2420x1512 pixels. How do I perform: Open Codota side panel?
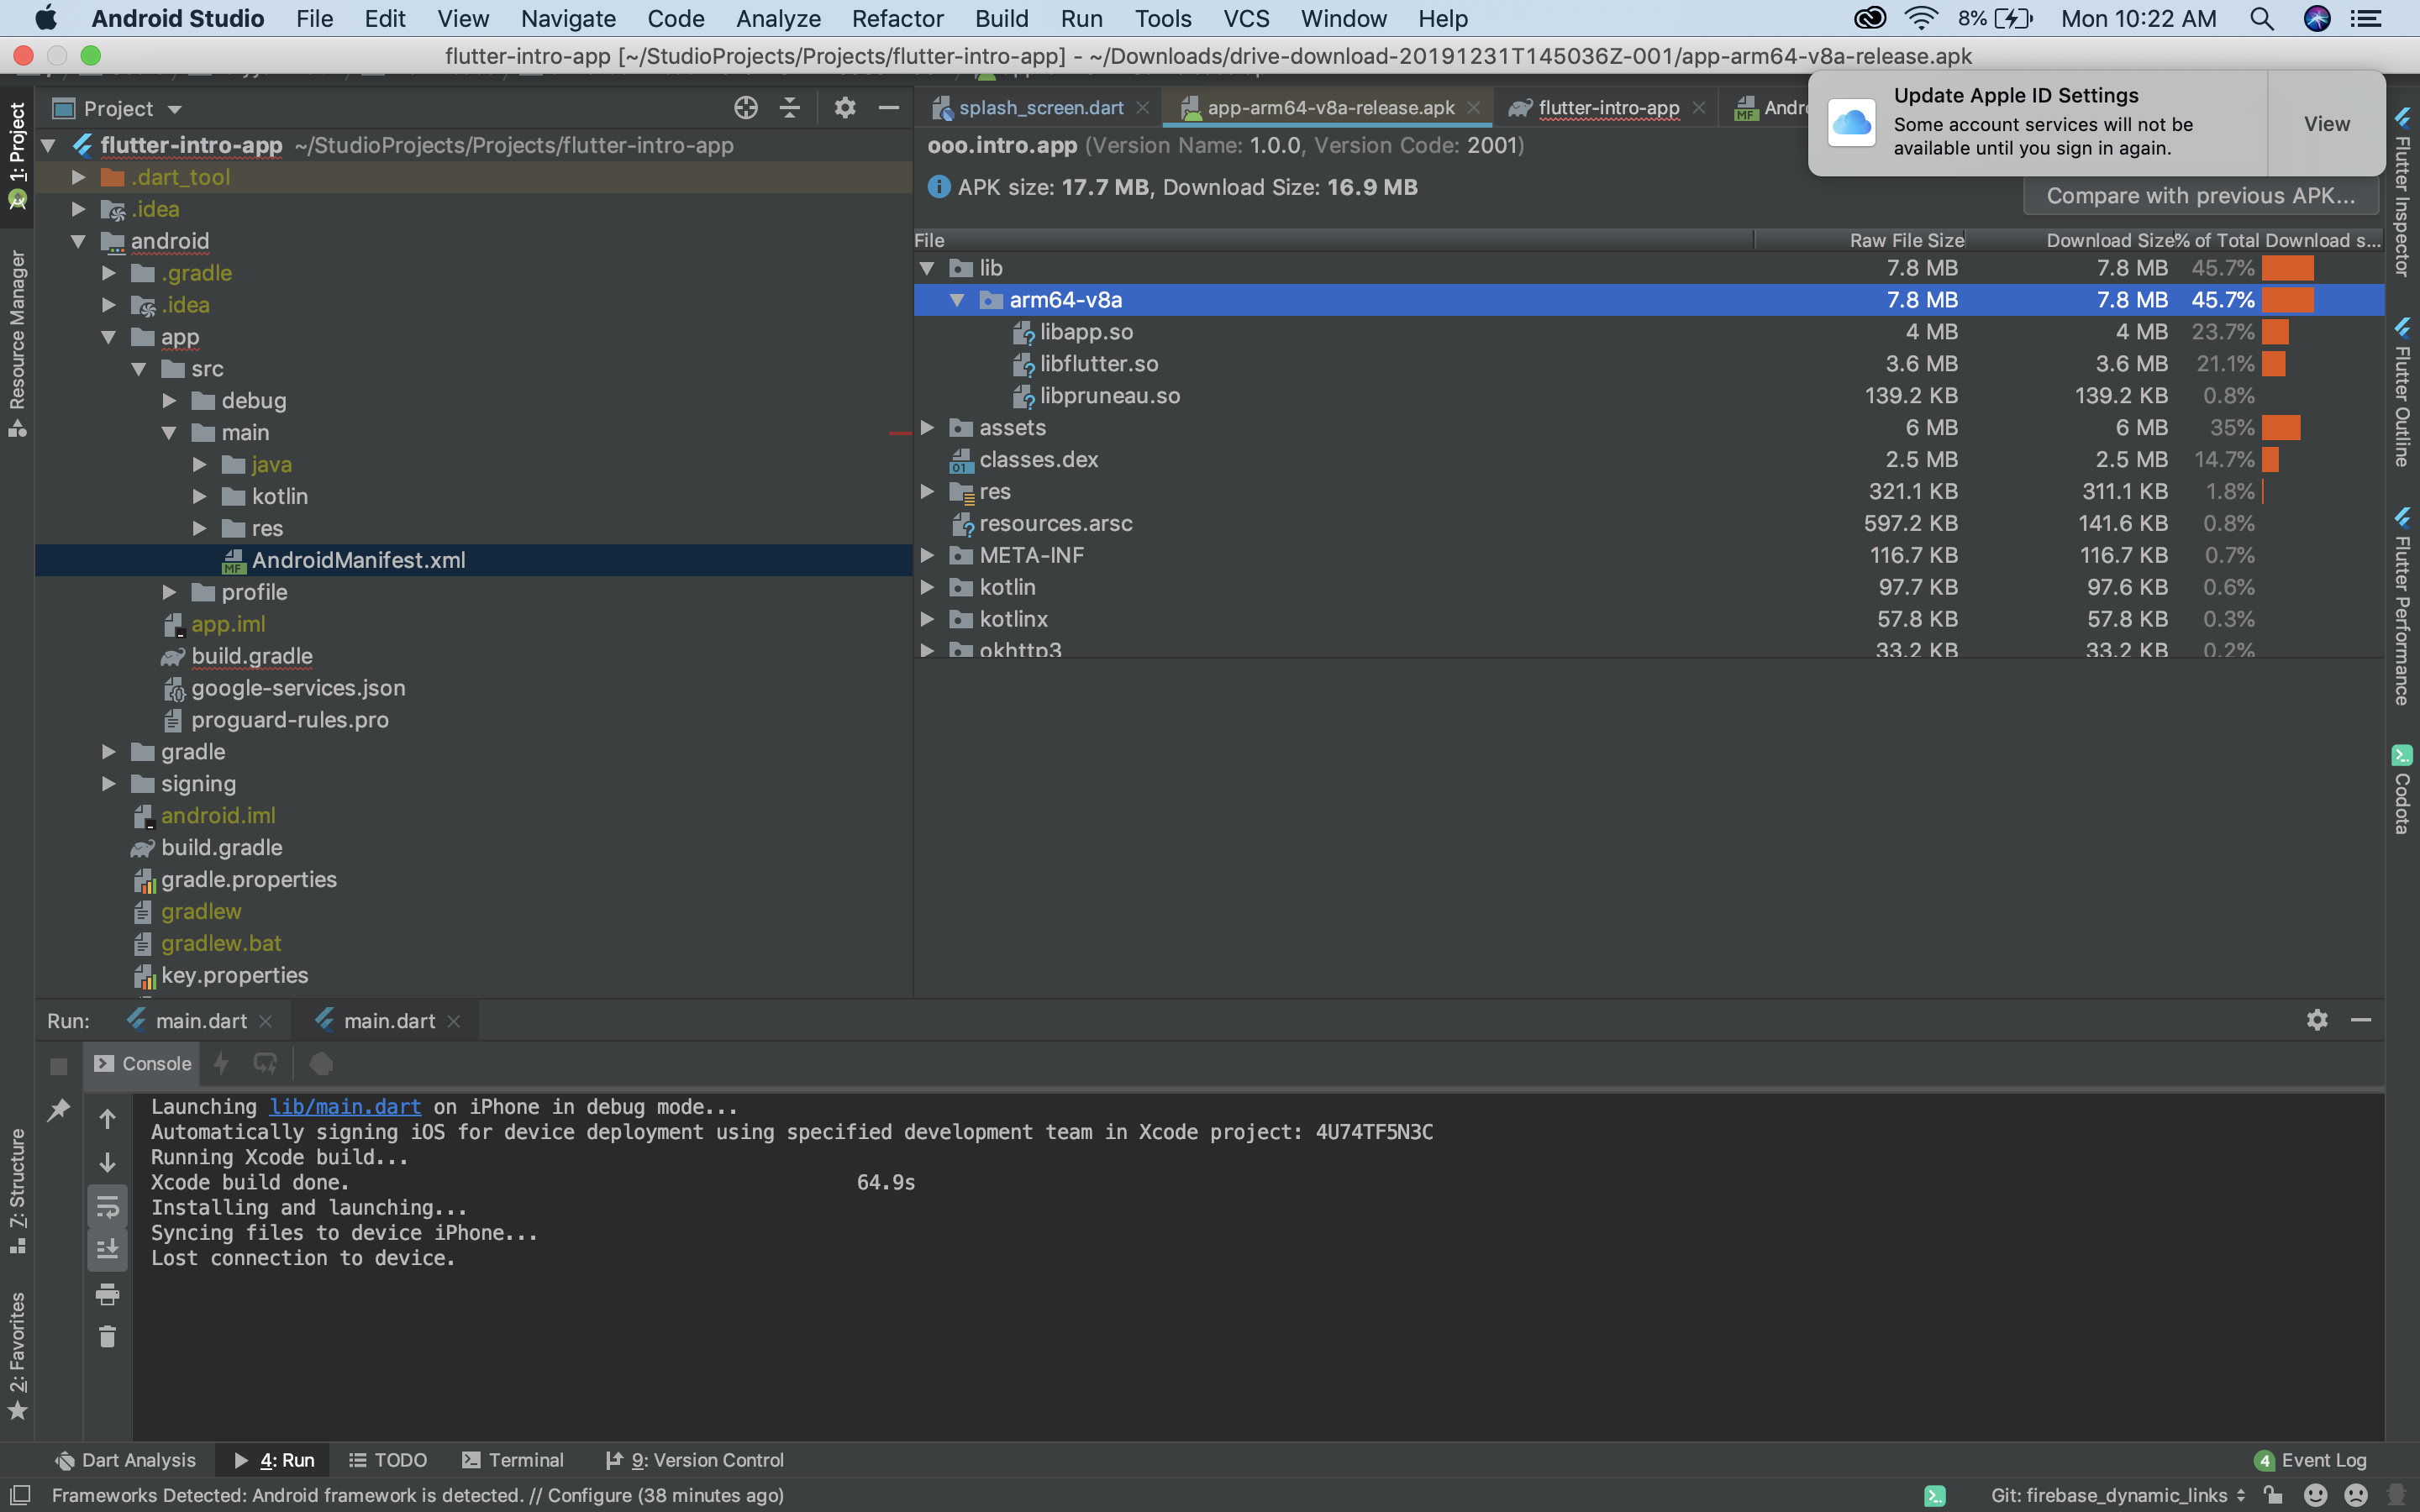coord(2402,789)
